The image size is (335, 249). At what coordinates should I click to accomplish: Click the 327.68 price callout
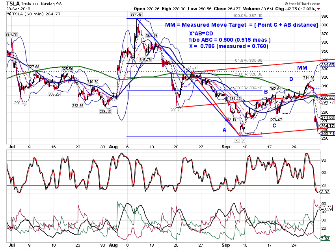(x=34, y=67)
